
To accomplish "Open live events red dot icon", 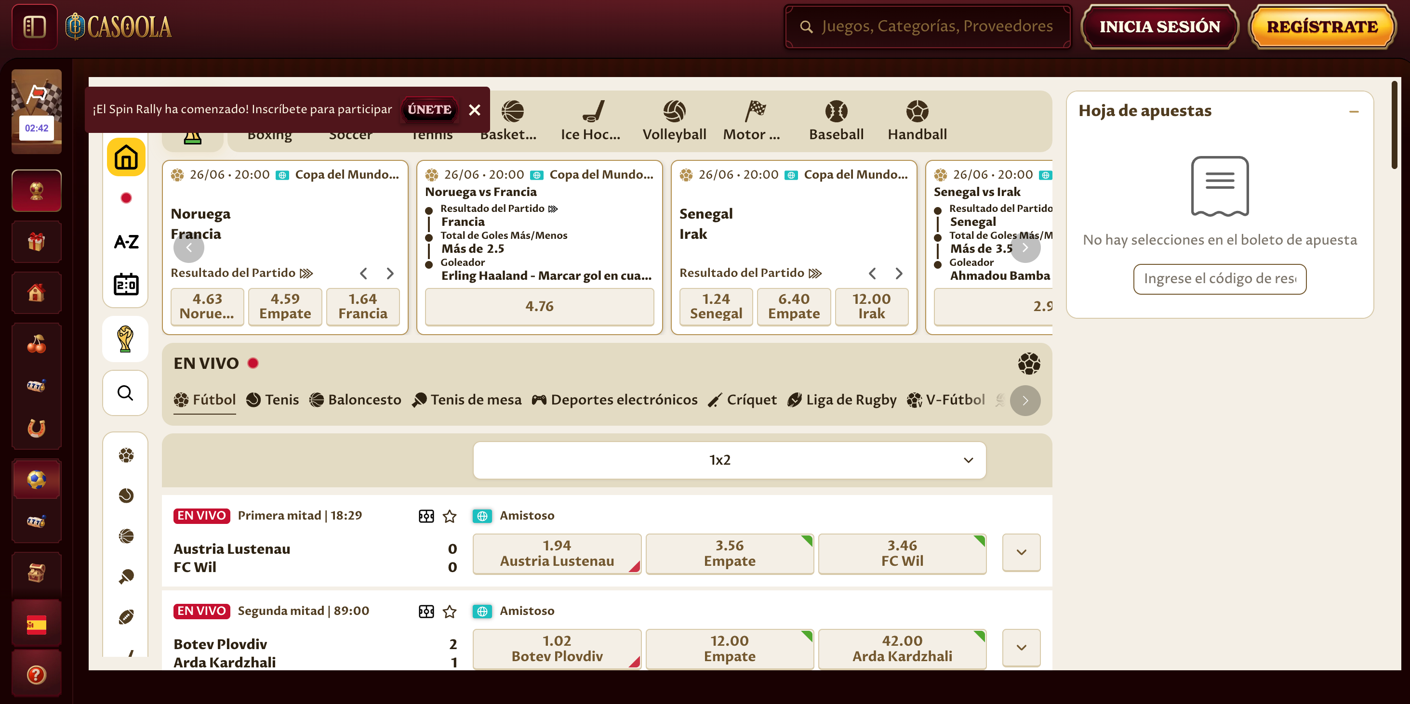I will (x=126, y=198).
